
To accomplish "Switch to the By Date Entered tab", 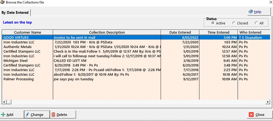I will (x=15, y=13).
